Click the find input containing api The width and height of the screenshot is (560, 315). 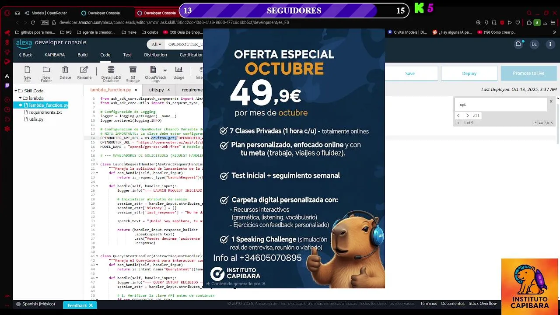point(501,105)
